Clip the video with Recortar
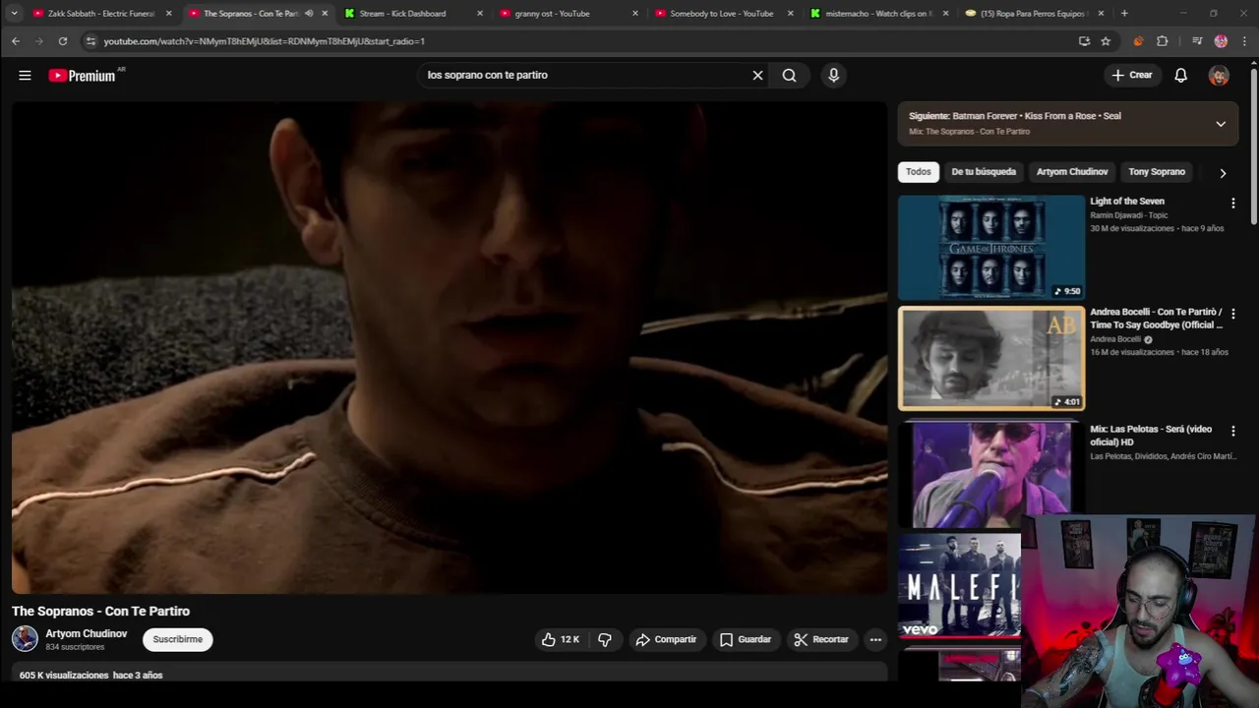 821,639
